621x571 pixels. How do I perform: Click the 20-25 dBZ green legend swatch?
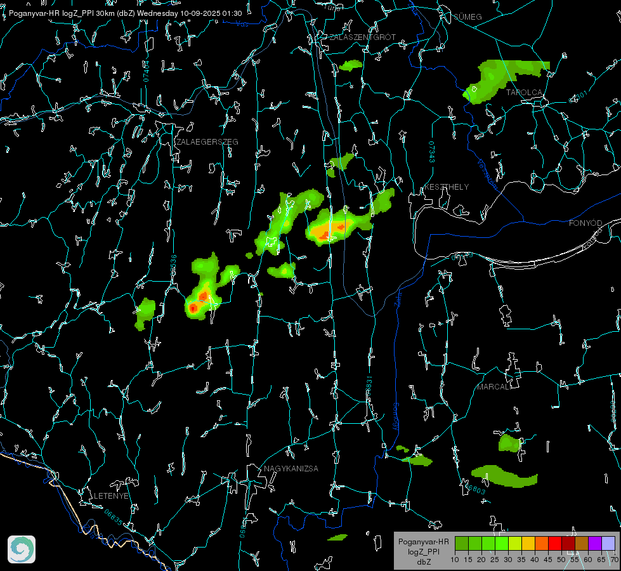click(488, 544)
